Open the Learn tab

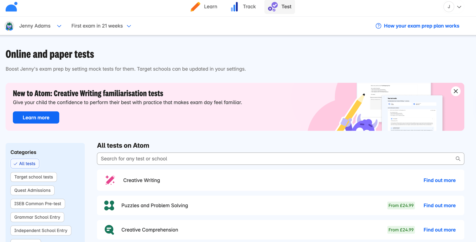point(204,7)
